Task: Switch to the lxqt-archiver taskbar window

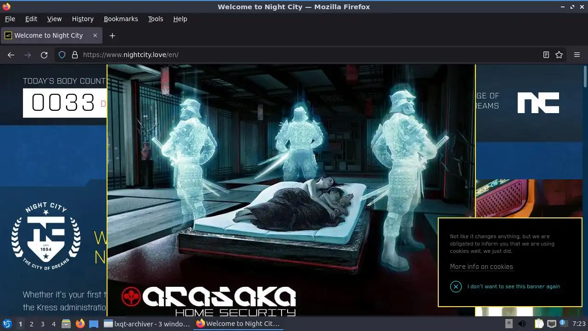Action: pyautogui.click(x=147, y=324)
